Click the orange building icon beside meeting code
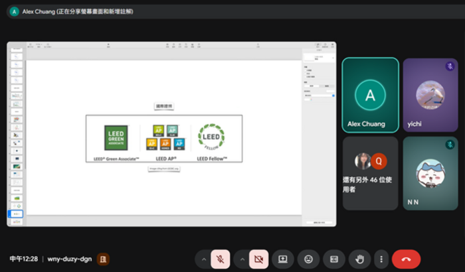This screenshot has width=465, height=272. click(x=103, y=259)
